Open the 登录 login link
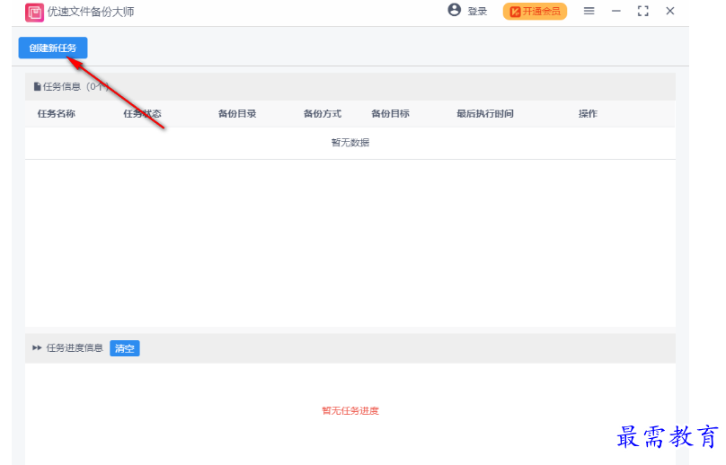Image resolution: width=726 pixels, height=465 pixels. coord(477,12)
